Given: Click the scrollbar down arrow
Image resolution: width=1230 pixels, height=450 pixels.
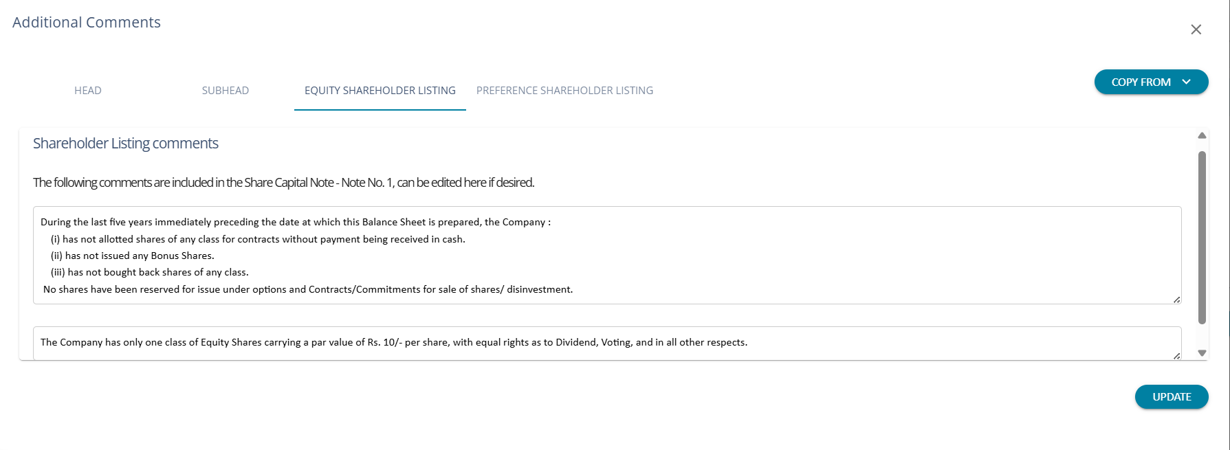Looking at the screenshot, I should click(x=1202, y=353).
